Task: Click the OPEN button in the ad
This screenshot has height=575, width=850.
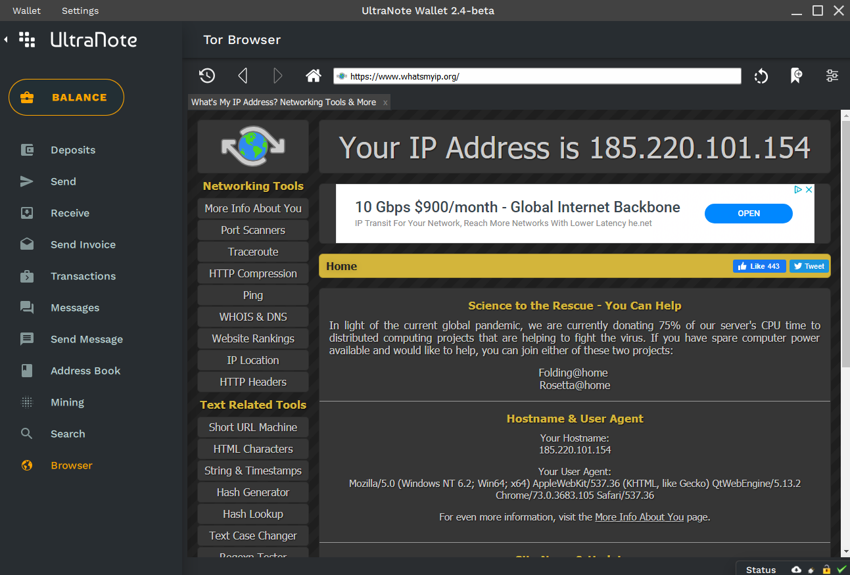Action: (x=749, y=214)
